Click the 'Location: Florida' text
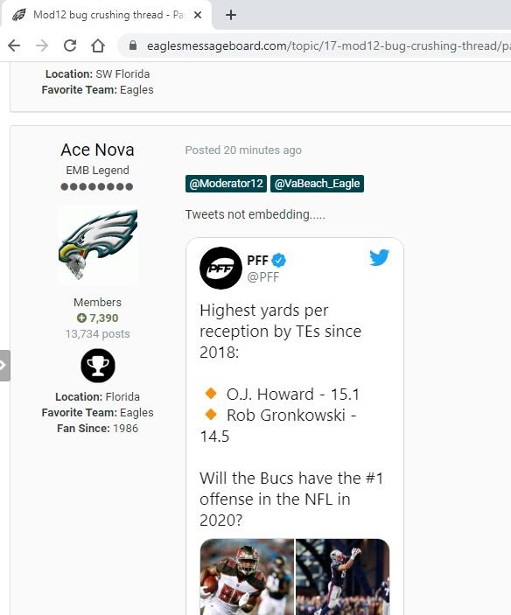 [x=97, y=397]
